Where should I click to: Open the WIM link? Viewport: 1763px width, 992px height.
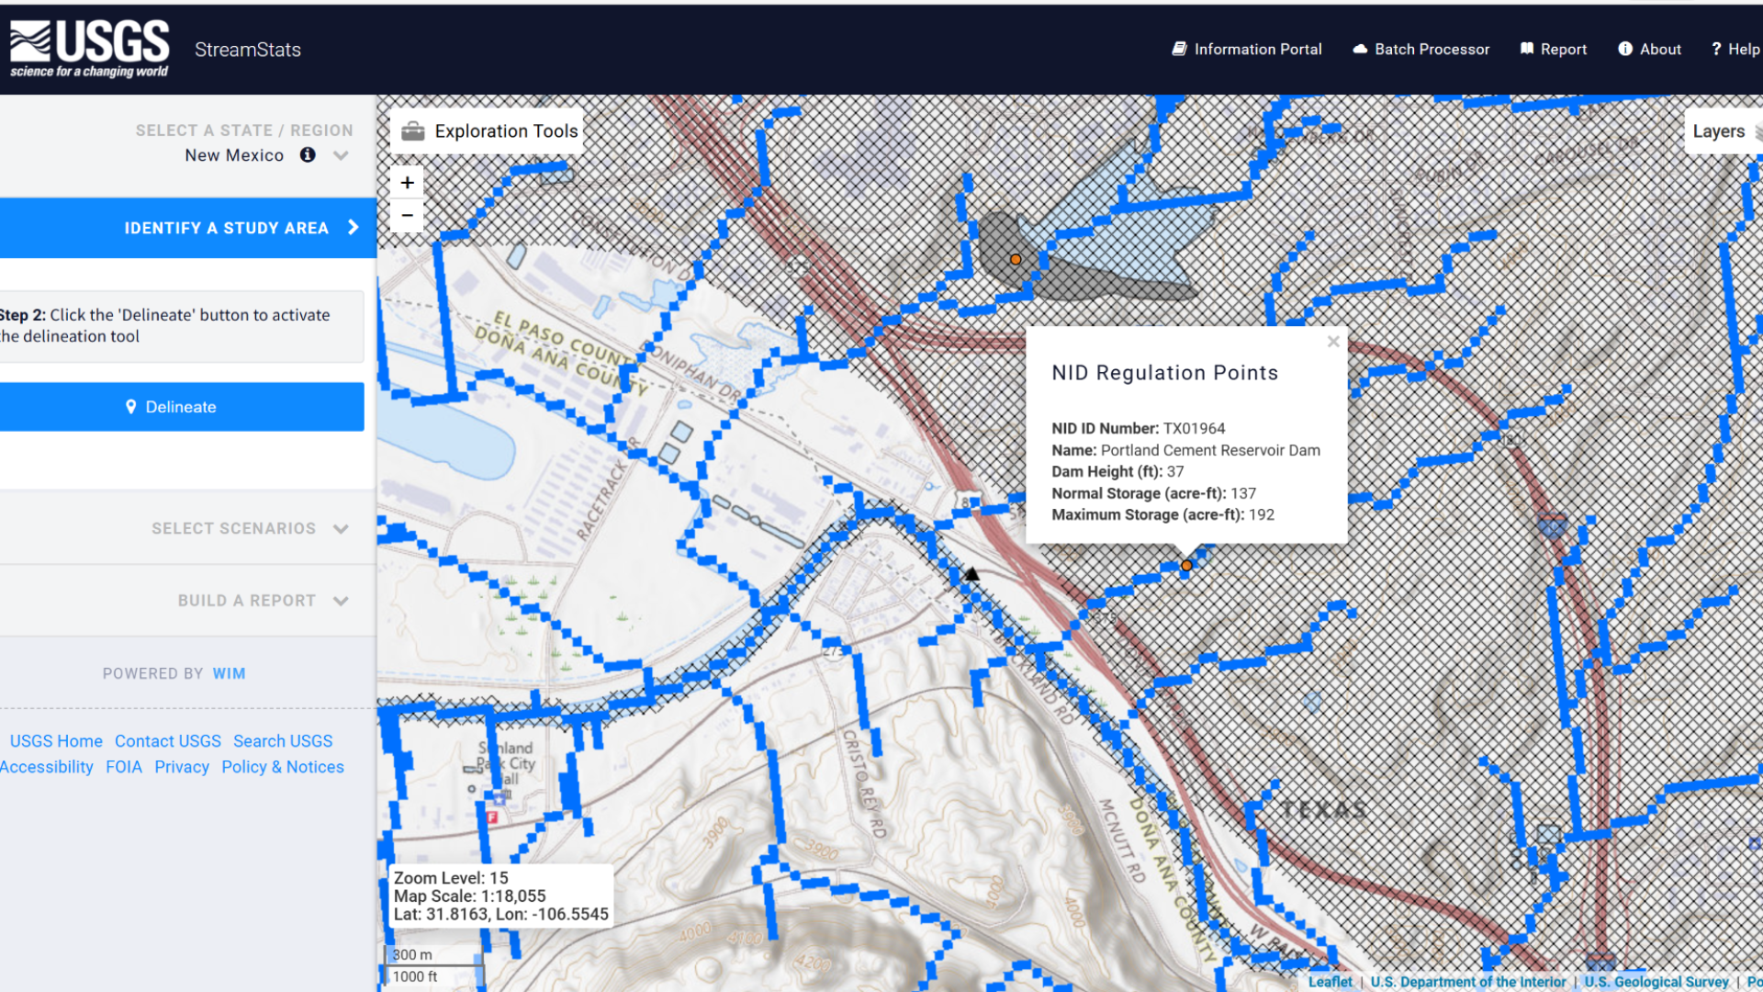click(x=229, y=673)
